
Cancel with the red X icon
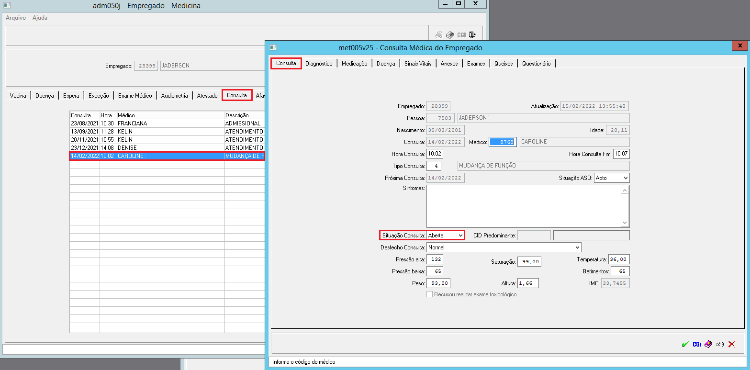[731, 344]
